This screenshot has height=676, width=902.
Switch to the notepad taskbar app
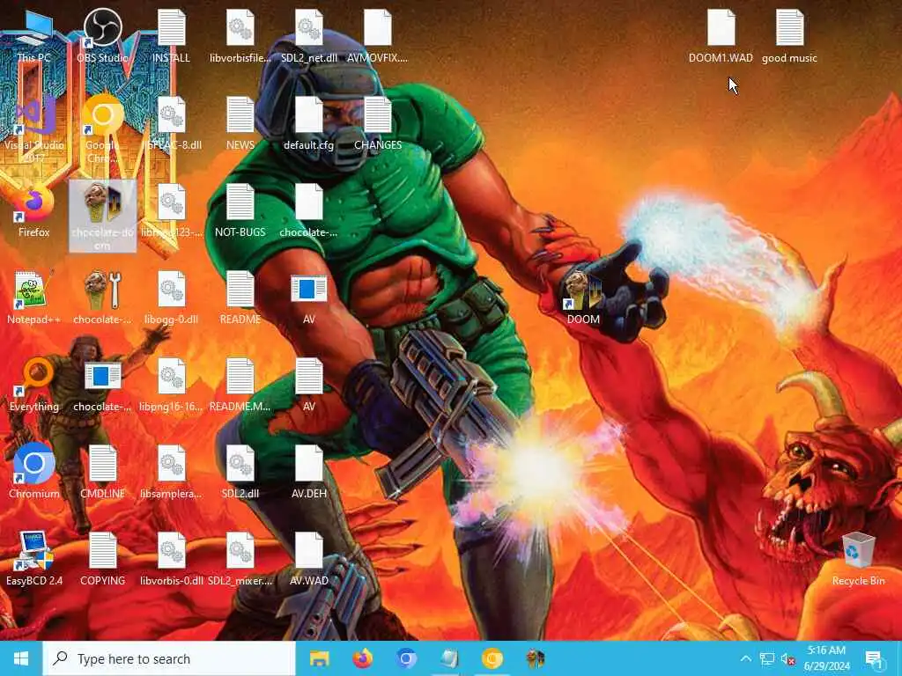tap(449, 658)
